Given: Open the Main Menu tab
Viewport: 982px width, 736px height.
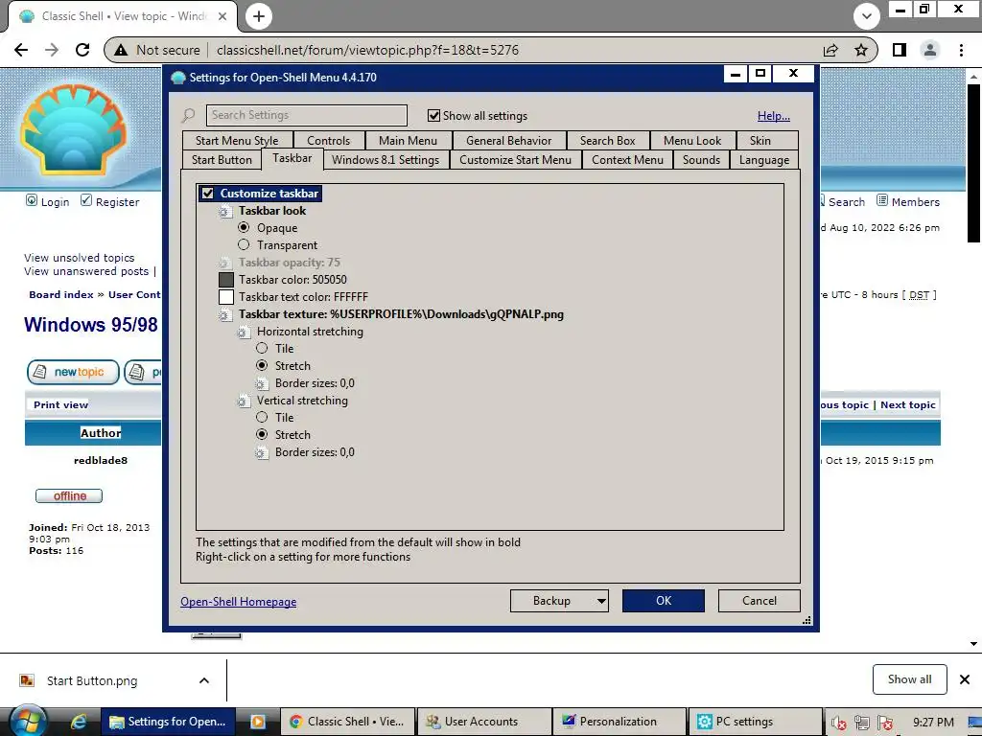Looking at the screenshot, I should (x=408, y=141).
